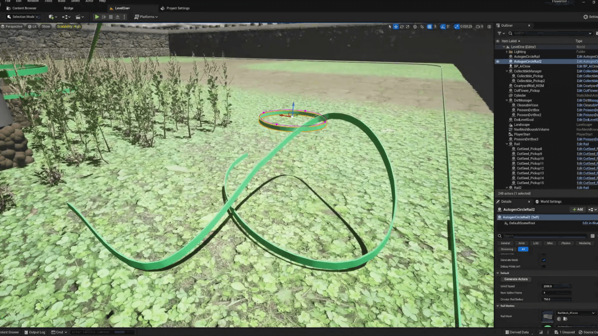Uncheck the Generate Mesh checkbox
The image size is (598, 336).
click(x=544, y=260)
